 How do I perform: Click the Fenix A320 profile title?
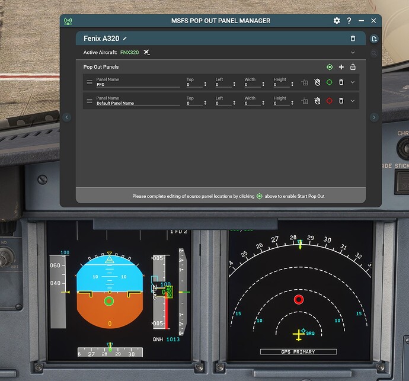coord(101,39)
